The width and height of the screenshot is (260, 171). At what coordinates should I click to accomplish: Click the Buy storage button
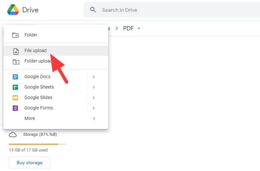29,162
